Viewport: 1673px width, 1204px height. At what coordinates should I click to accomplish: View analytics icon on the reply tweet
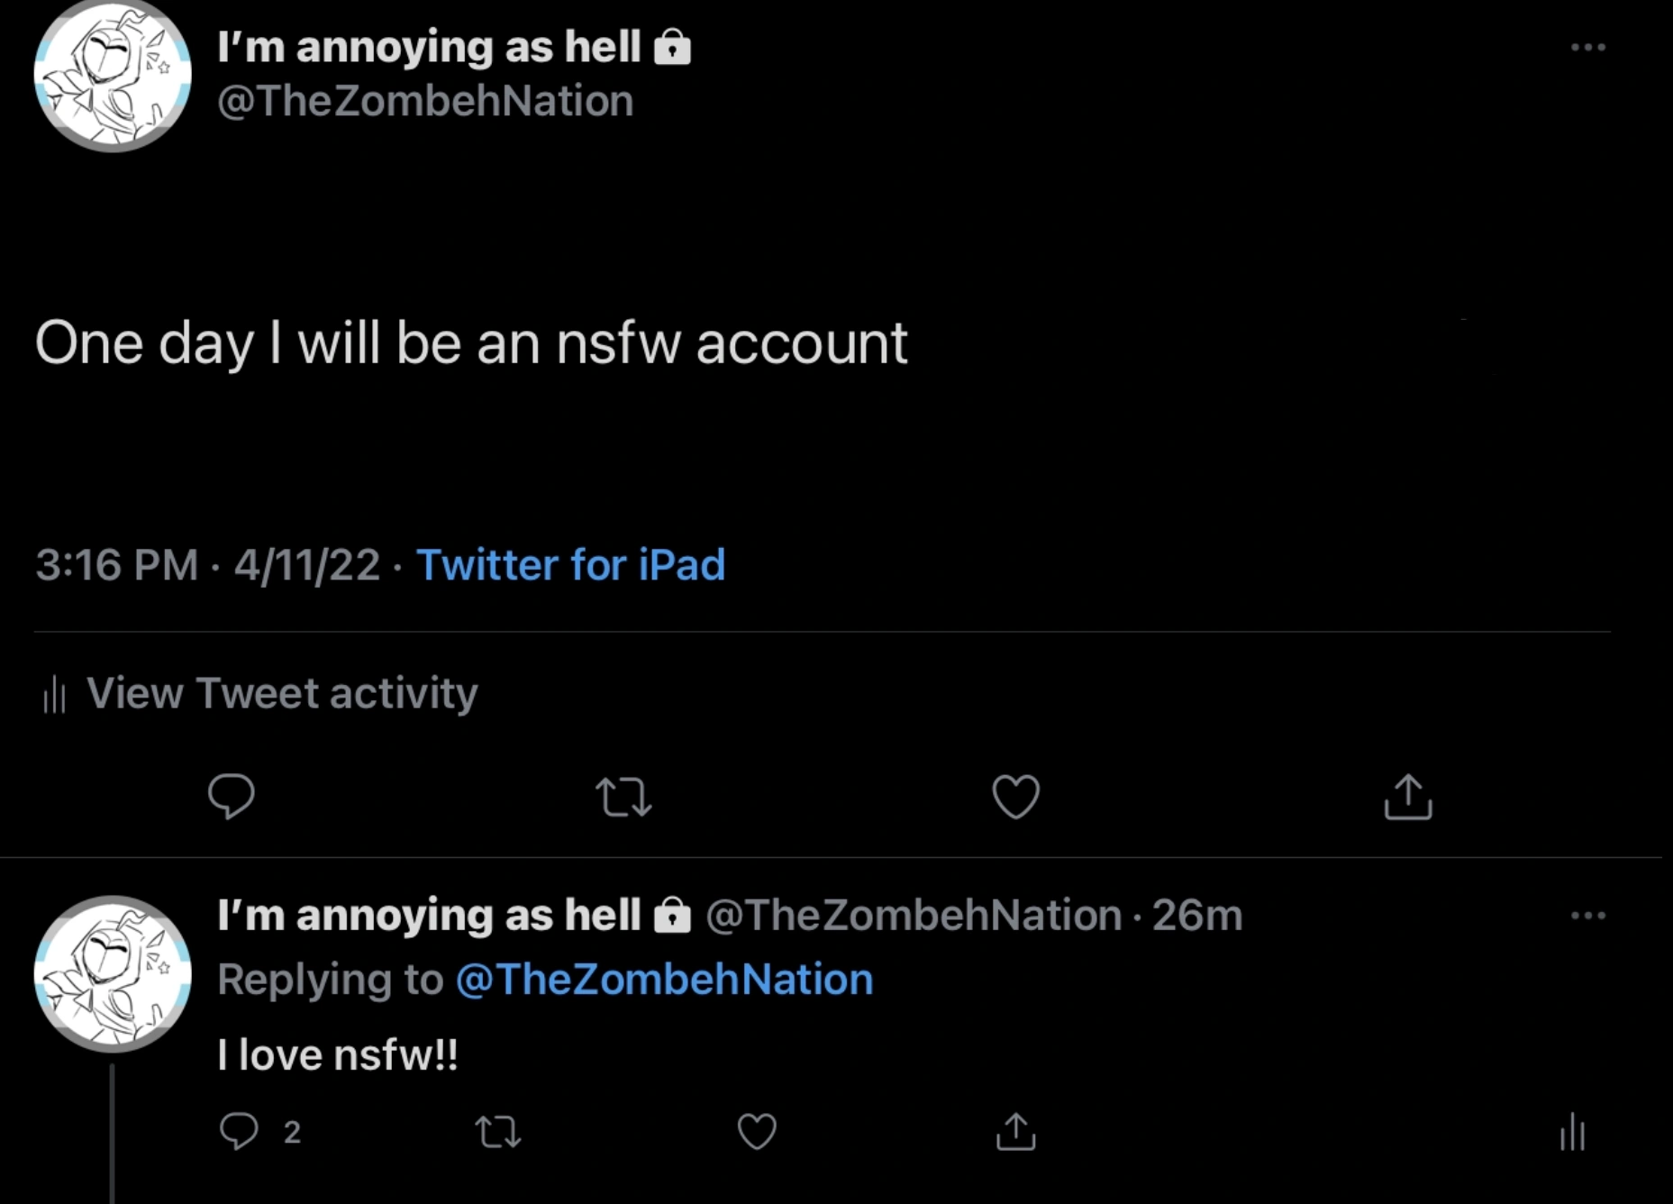tap(1572, 1132)
